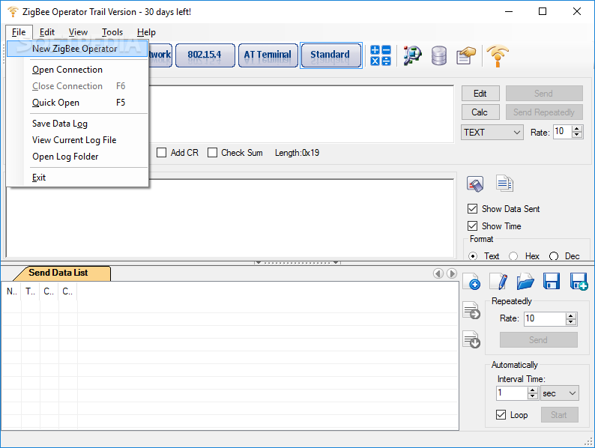Click the network search magnifier icon
This screenshot has width=595, height=448.
[412, 55]
